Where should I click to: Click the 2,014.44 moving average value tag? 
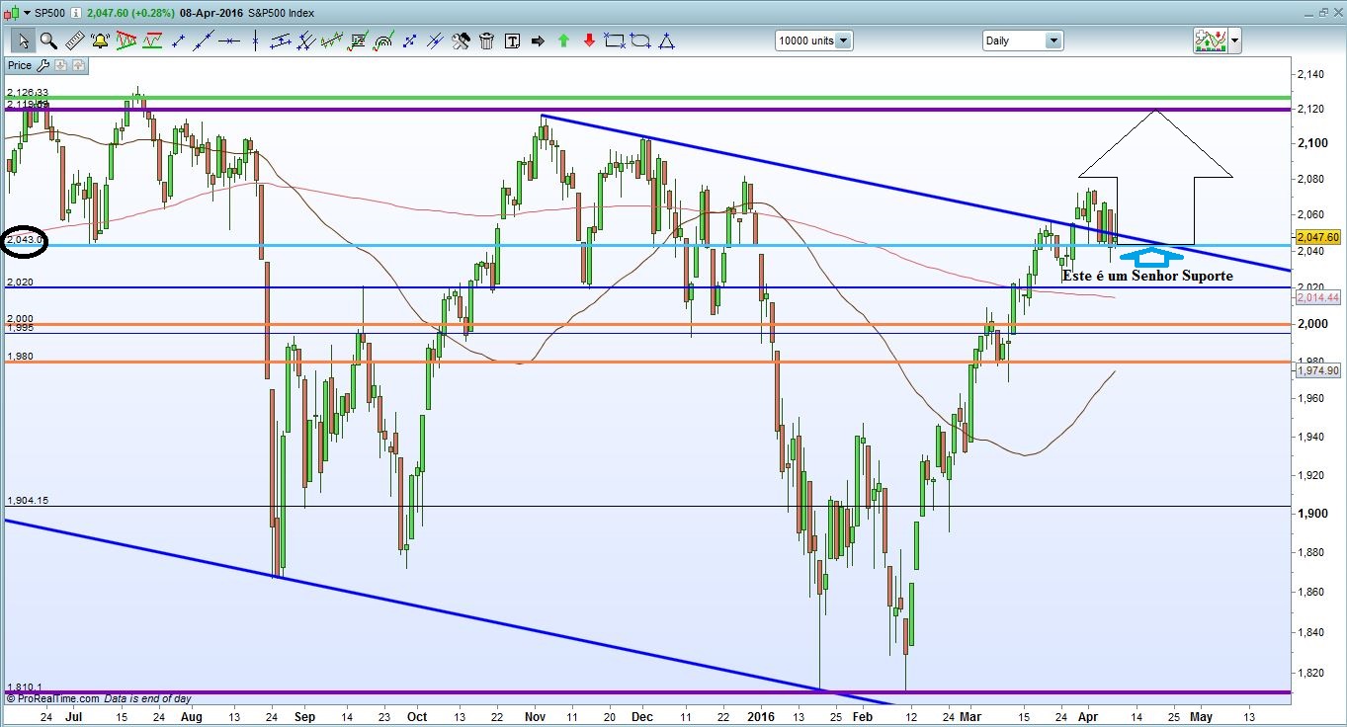1317,296
